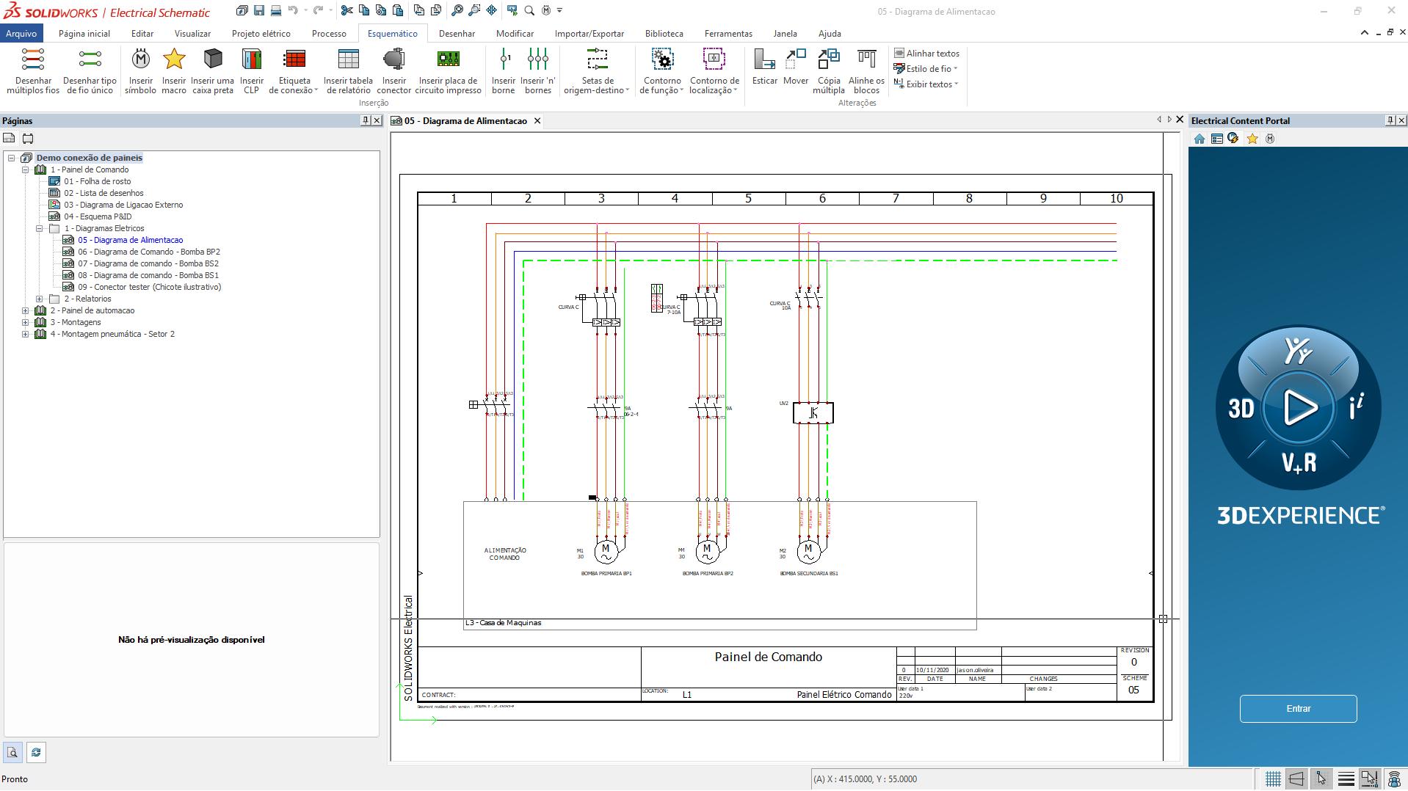This screenshot has width=1408, height=791.
Task: Toggle the preview magnifier button below Páginas
Action: [12, 753]
